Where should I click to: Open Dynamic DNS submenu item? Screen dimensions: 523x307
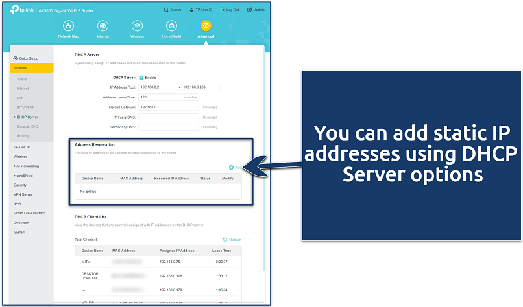[x=27, y=126]
